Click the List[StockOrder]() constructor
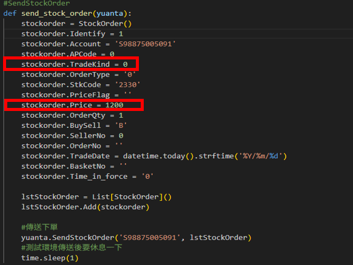Screen dimensions: 353x265 [x=132, y=197]
